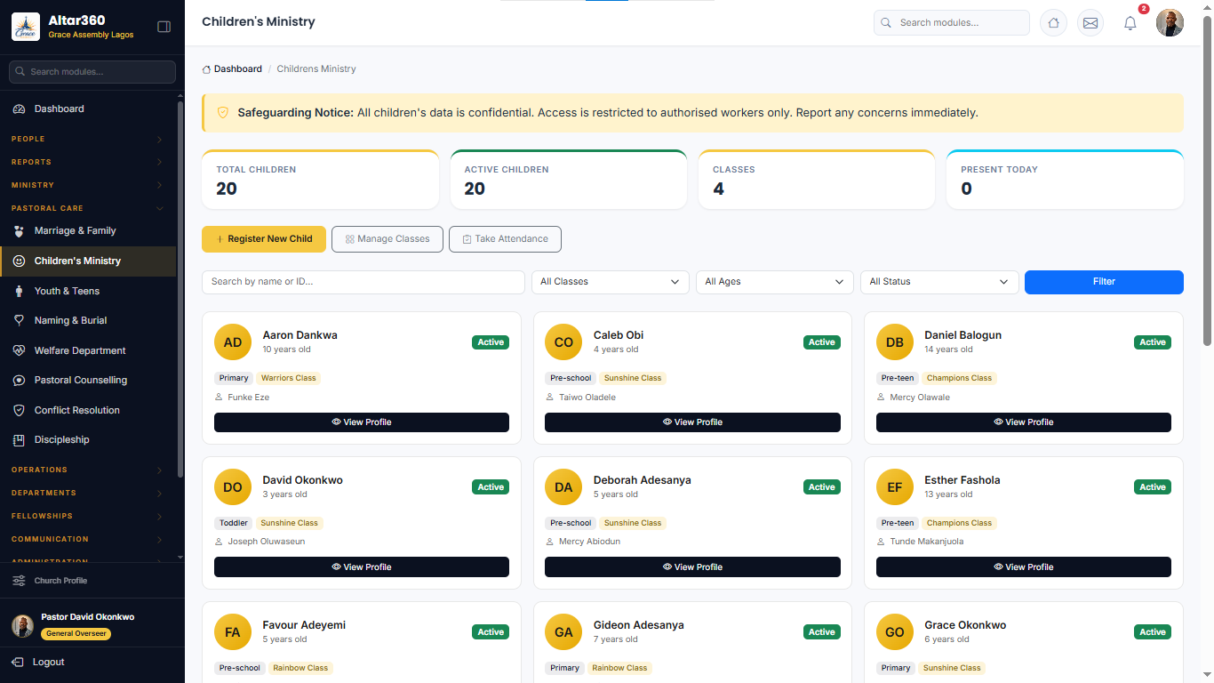Open the user avatar in header

[x=1170, y=23]
